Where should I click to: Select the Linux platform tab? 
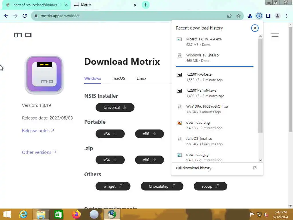tap(141, 78)
